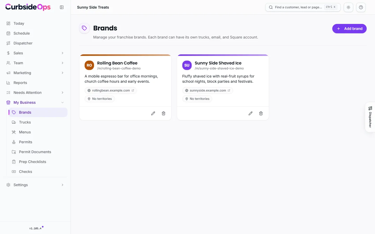Expand the Sales menu chevron
The image size is (375, 234).
[63, 53]
